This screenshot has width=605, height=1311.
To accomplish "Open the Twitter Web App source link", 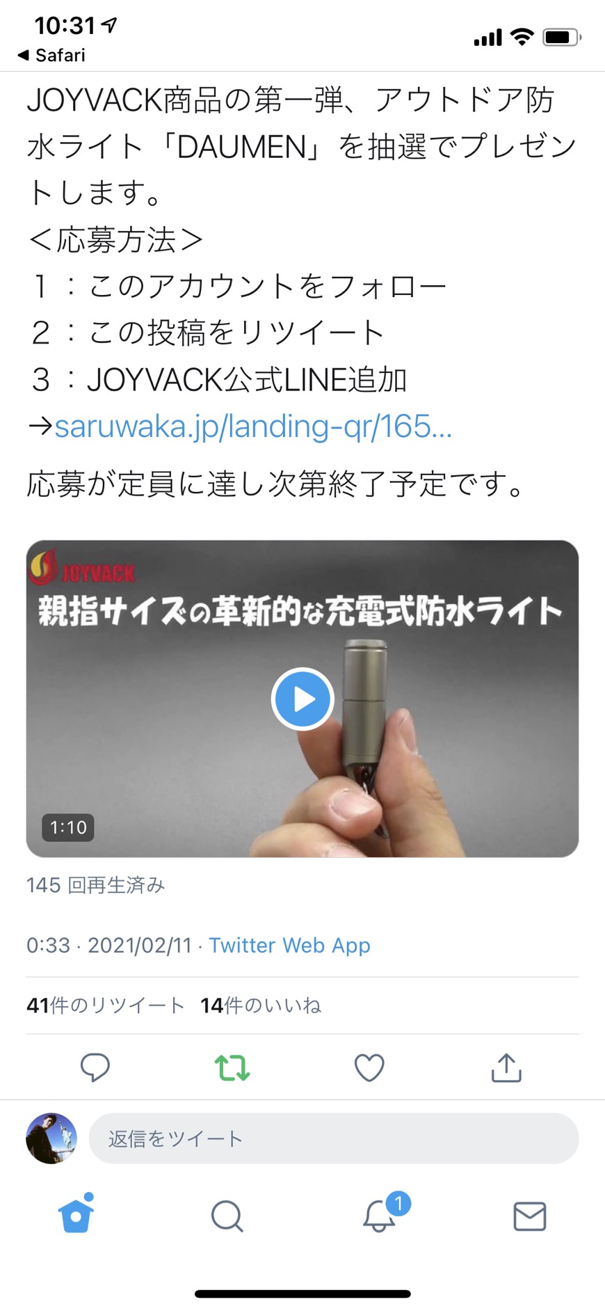I will [289, 945].
